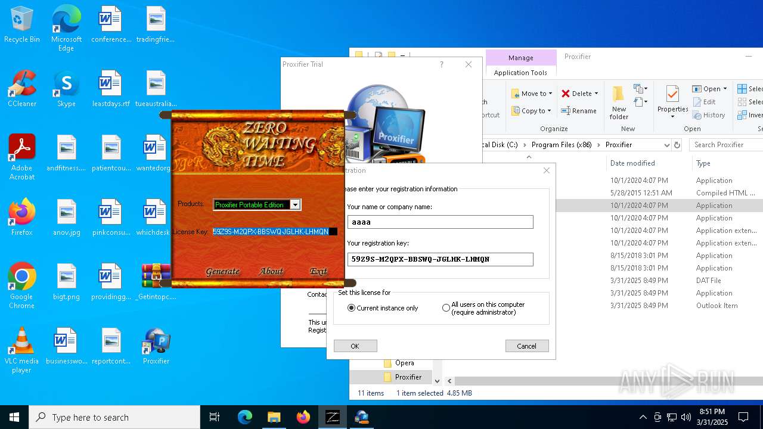Image resolution: width=763 pixels, height=429 pixels.
Task: Open Properties in the Explorer ribbon
Action: point(672,101)
